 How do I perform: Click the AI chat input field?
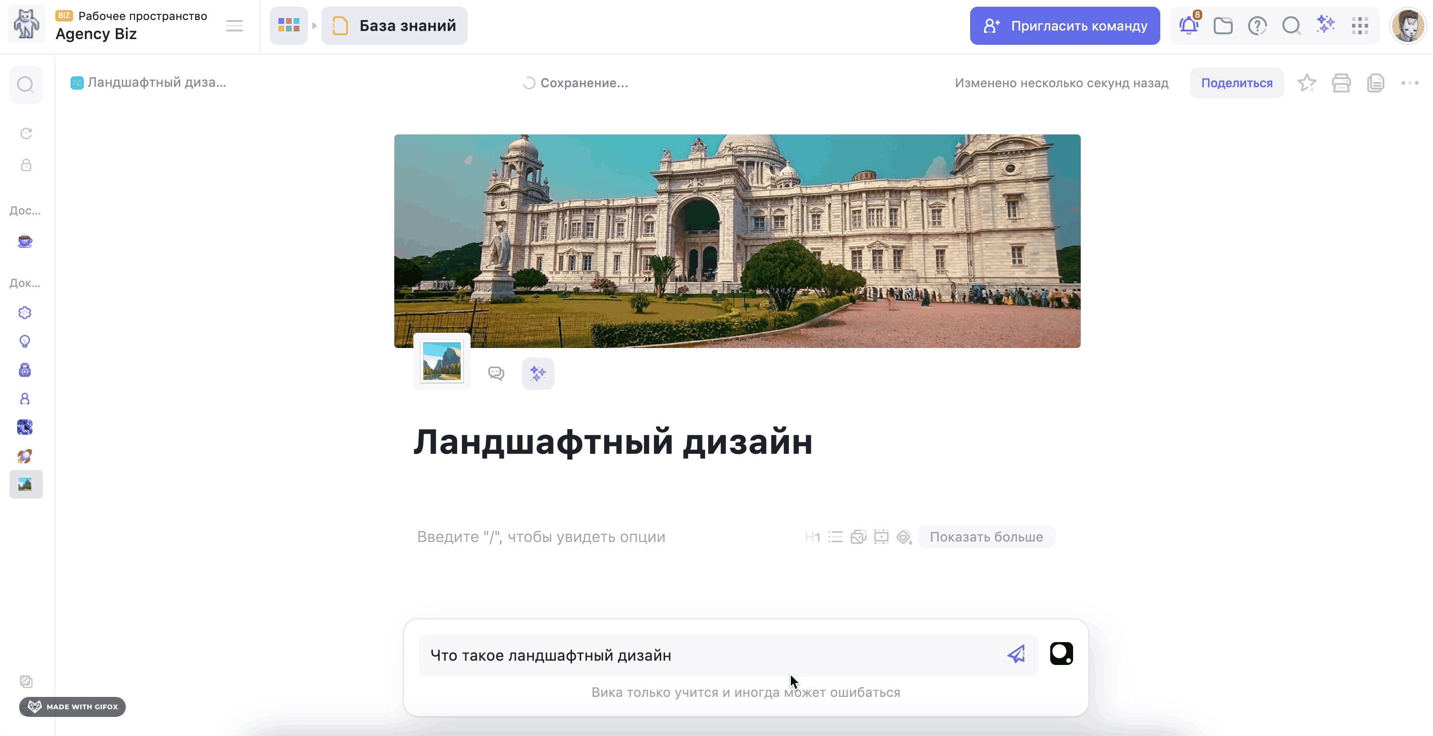(x=712, y=655)
